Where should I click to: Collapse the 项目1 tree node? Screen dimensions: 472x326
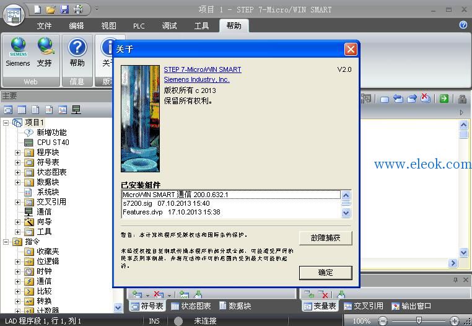click(6, 123)
